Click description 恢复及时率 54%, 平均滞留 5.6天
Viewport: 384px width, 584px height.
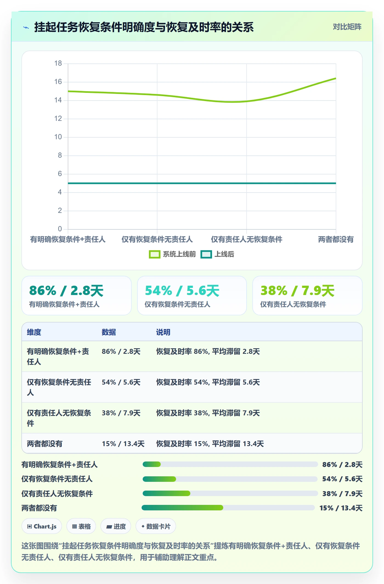click(208, 382)
